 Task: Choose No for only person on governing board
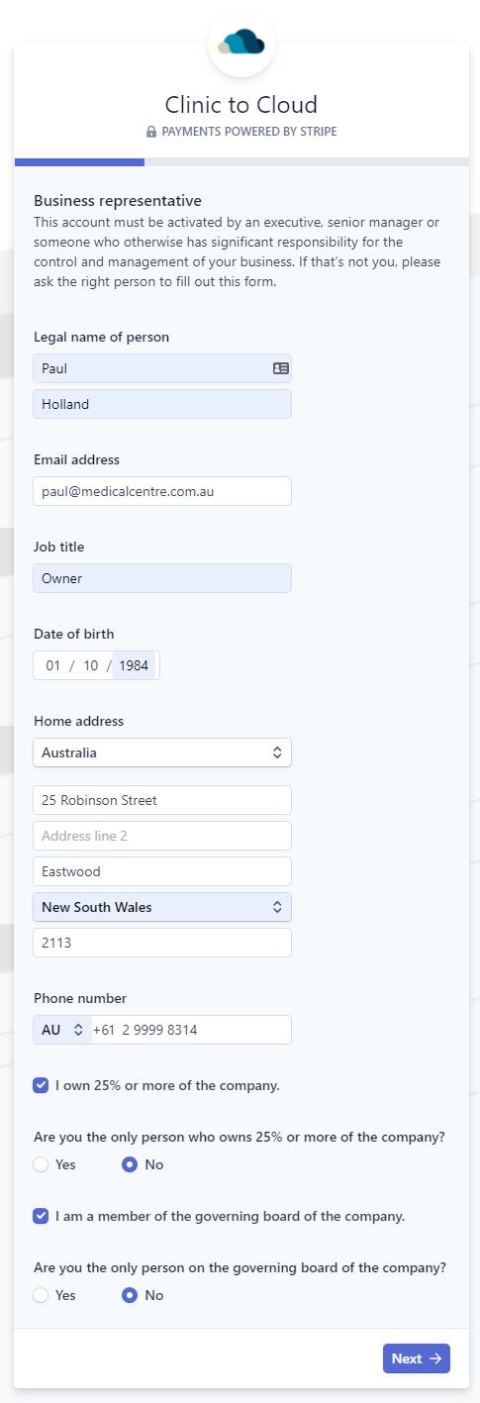tap(130, 1295)
